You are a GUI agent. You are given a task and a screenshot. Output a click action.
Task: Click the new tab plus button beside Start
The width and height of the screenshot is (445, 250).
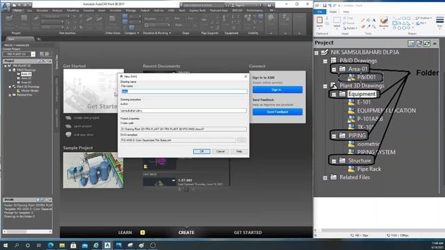(x=39, y=39)
